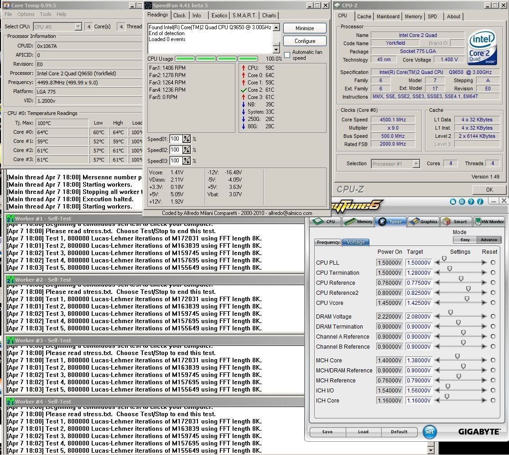The height and width of the screenshot is (455, 509).
Task: Click the Core Temp title bar icon
Action: tap(6, 5)
